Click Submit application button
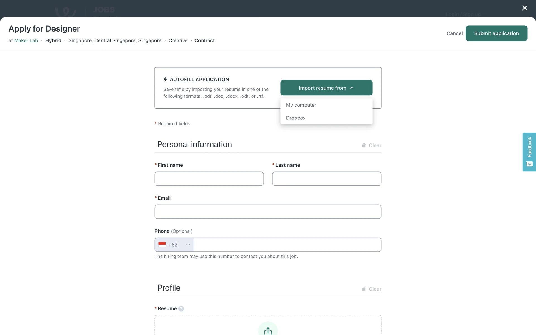The image size is (536, 335). pos(496,33)
